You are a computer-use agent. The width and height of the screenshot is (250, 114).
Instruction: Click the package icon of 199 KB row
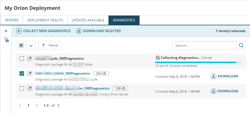(29, 89)
